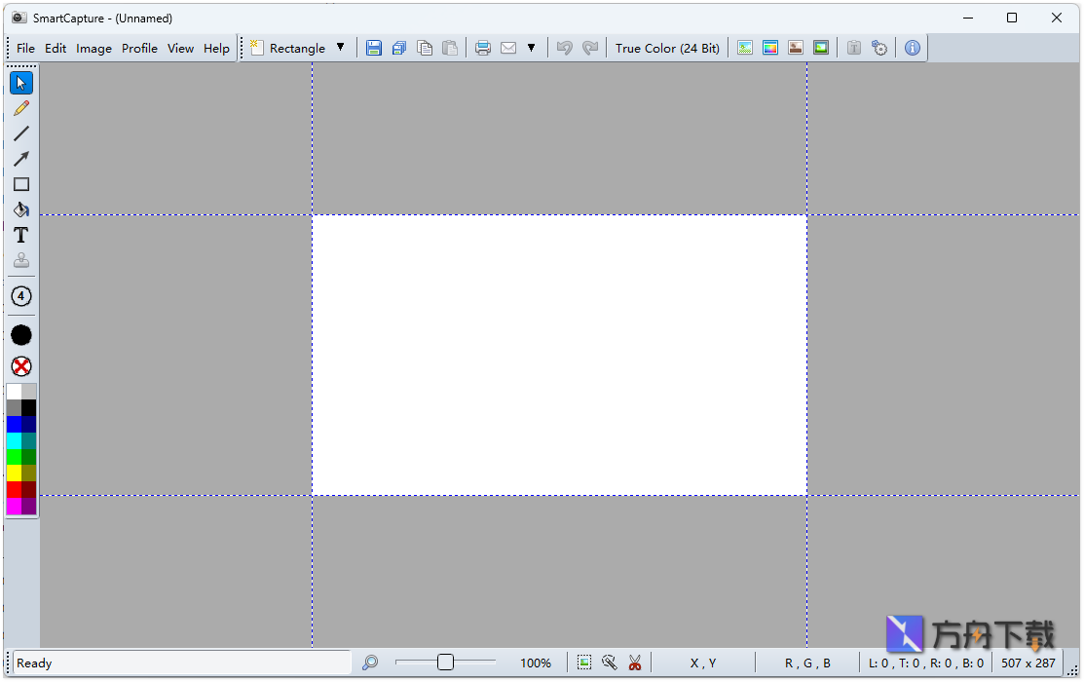
Task: Open the True Color (24 Bit) selector
Action: (x=667, y=48)
